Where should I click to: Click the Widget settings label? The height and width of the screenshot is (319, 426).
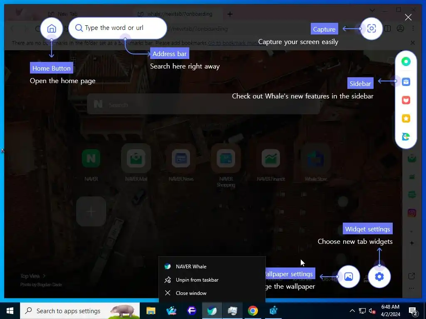tap(368, 229)
